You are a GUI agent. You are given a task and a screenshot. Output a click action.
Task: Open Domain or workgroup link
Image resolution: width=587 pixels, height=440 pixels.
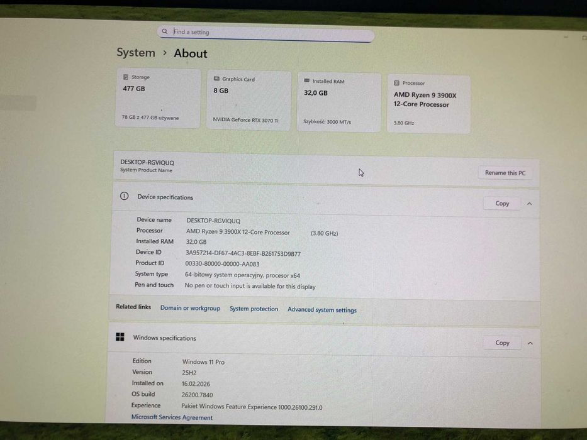(x=190, y=308)
